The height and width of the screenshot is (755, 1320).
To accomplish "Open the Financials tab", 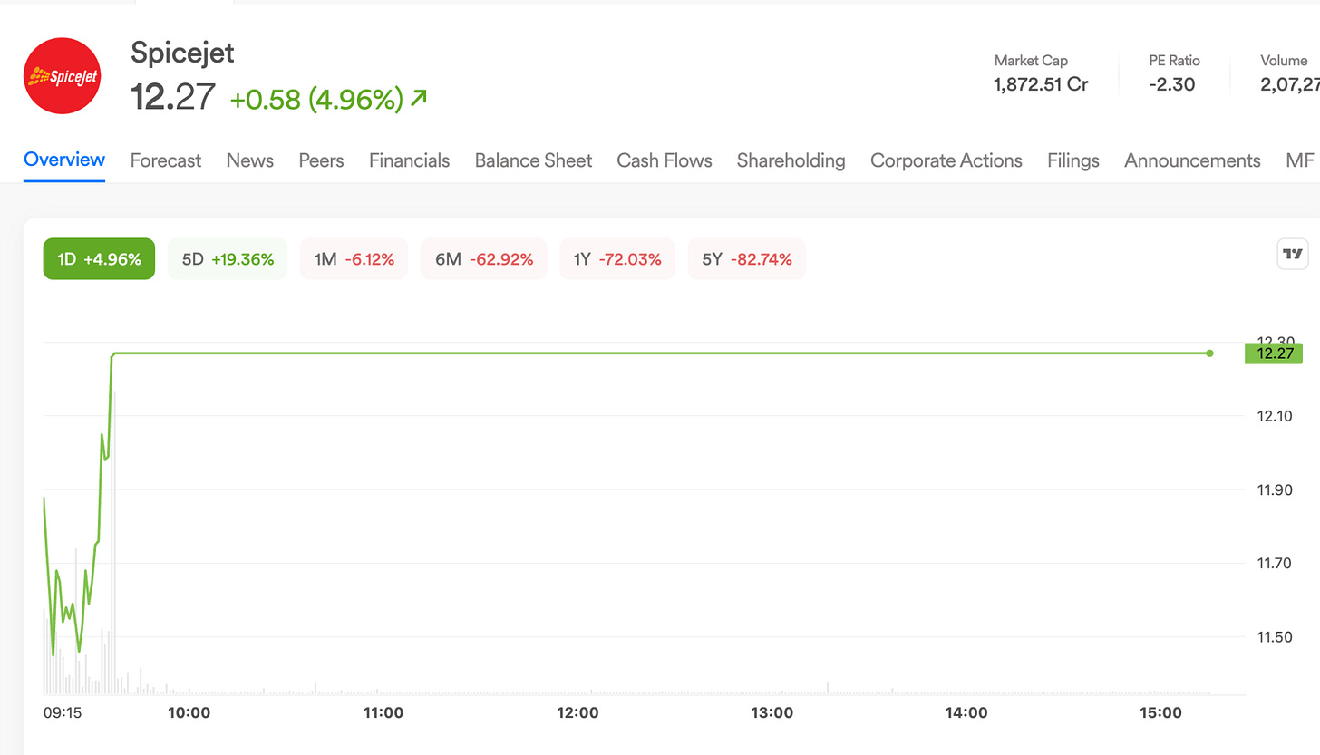I will coord(409,160).
